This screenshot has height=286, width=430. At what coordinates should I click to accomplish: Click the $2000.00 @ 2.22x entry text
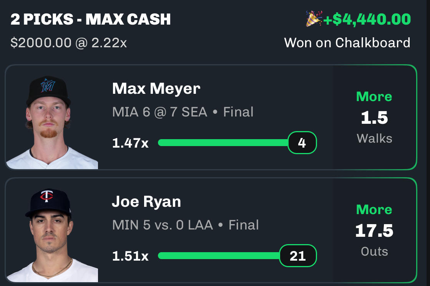tap(68, 43)
